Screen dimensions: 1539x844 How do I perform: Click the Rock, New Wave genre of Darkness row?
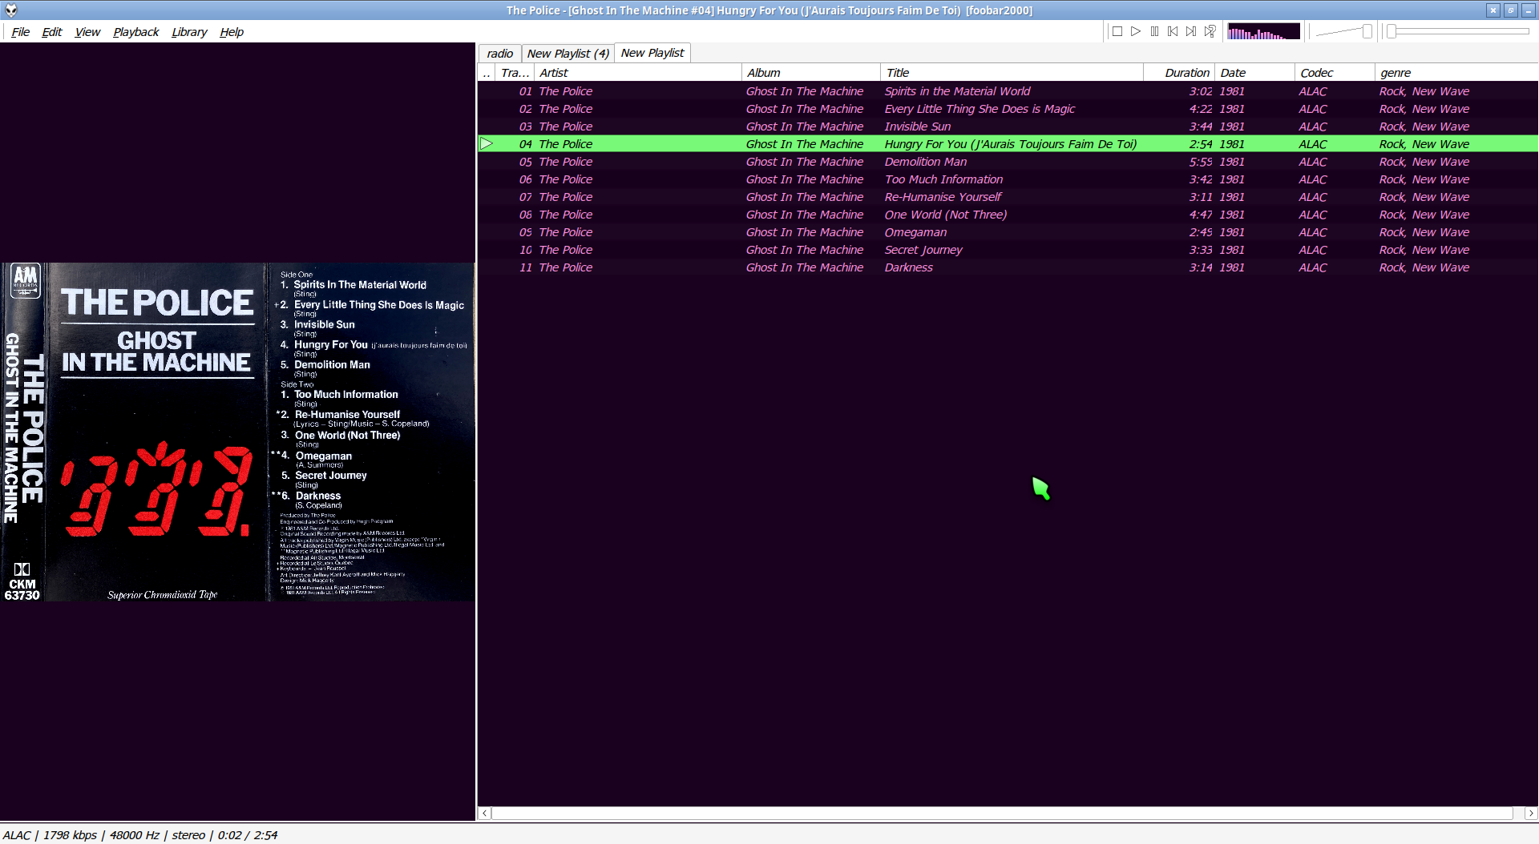tap(1424, 267)
